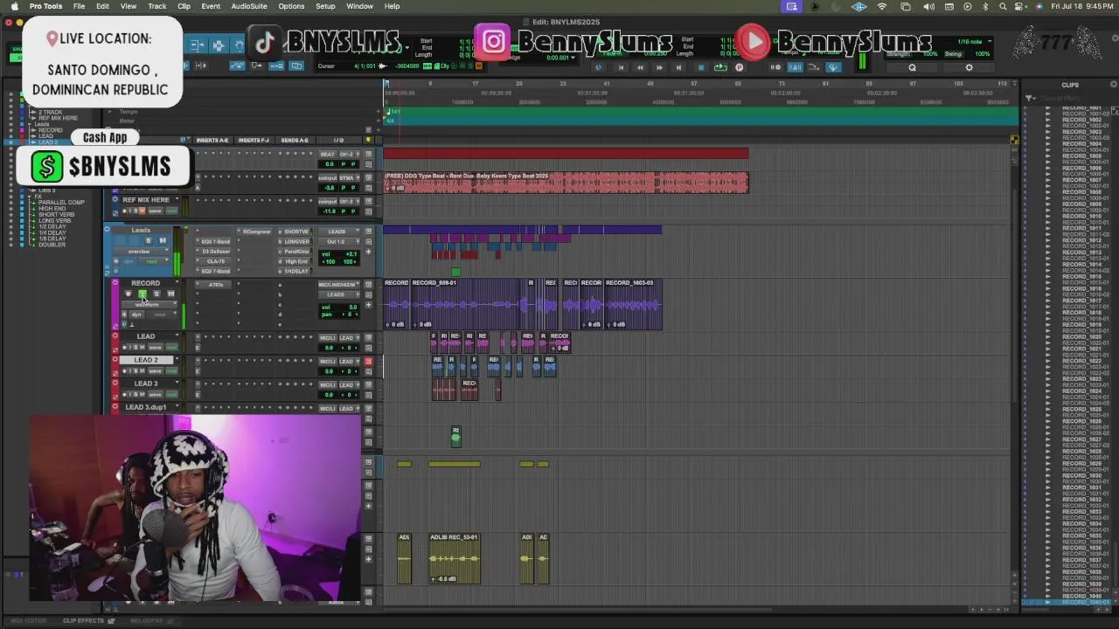
Task: Solo the RECORD track
Action: point(156,294)
